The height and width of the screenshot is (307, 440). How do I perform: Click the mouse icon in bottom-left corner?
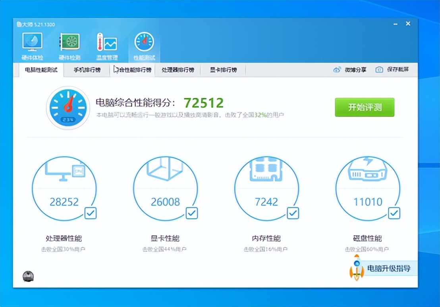(28, 276)
